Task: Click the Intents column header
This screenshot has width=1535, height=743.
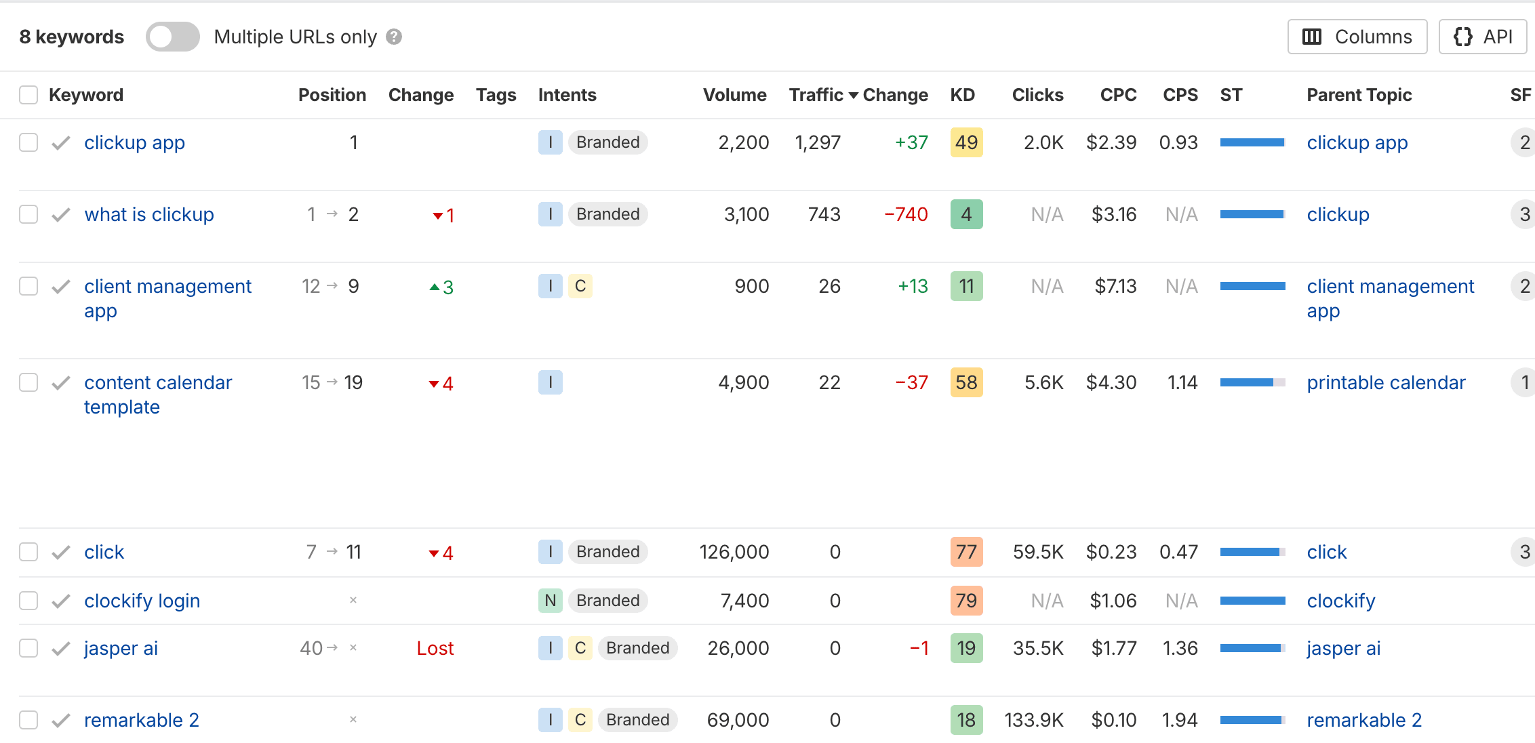Action: 567,95
